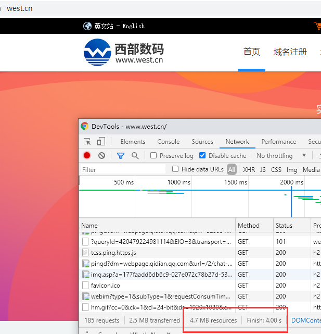Click the image icon of the img.asp row
321x334 pixels.
86,275
